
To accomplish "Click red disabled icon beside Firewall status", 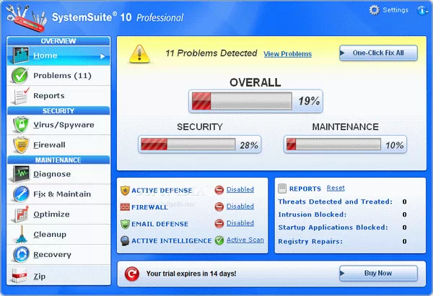I will click(219, 206).
